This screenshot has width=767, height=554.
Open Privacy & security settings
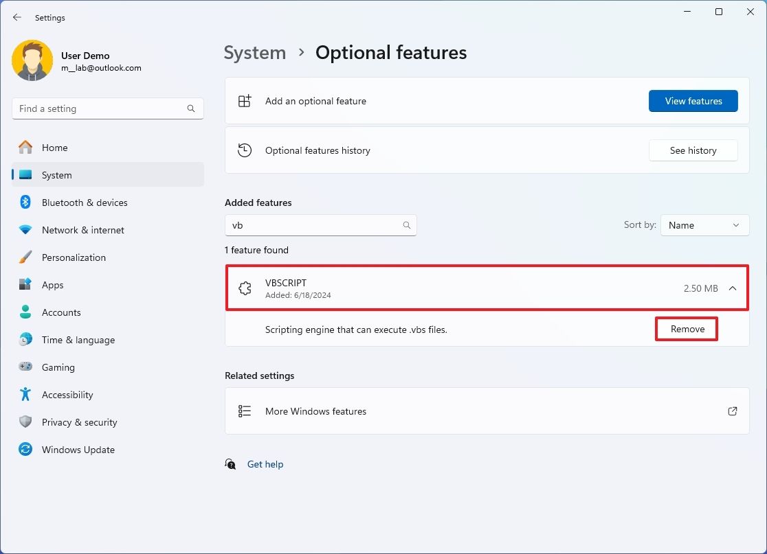tap(108, 422)
